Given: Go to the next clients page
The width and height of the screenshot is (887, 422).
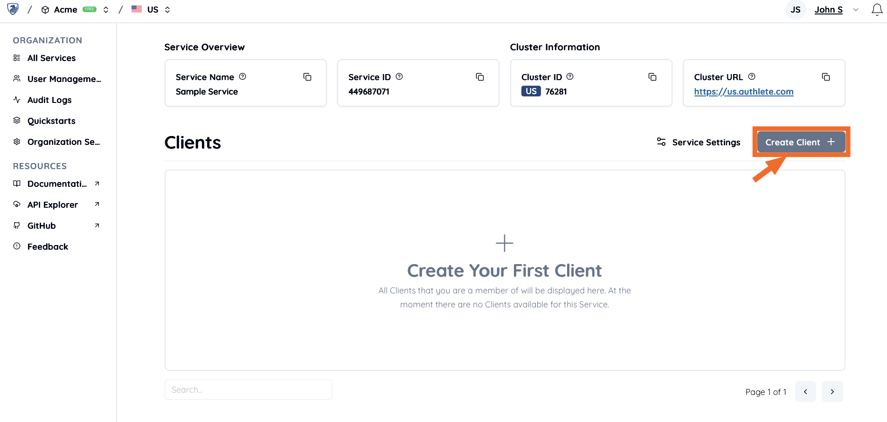Looking at the screenshot, I should [x=832, y=392].
